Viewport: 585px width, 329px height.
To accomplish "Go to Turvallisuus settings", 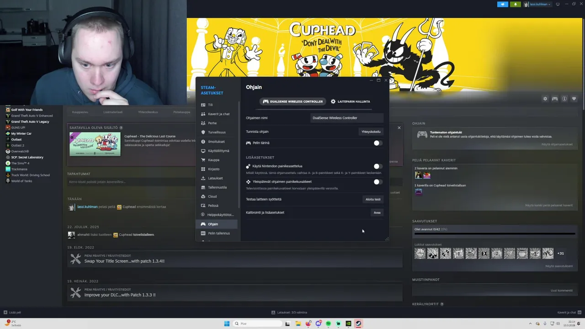I will click(x=217, y=132).
